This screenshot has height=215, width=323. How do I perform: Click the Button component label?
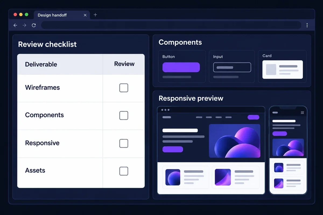point(168,57)
